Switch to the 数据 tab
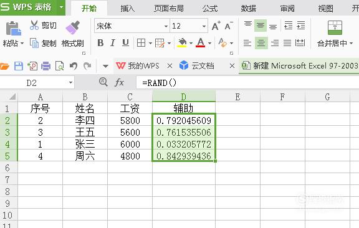Image resolution: width=359 pixels, height=228 pixels. (249, 9)
